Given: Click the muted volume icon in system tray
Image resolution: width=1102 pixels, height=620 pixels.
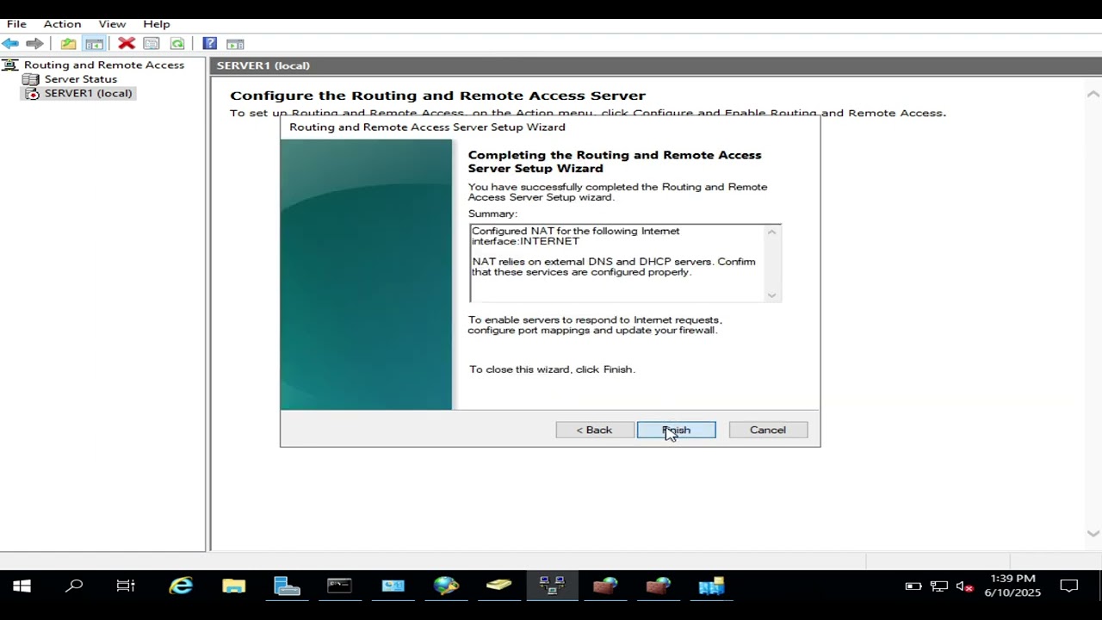Looking at the screenshot, I should 965,586.
